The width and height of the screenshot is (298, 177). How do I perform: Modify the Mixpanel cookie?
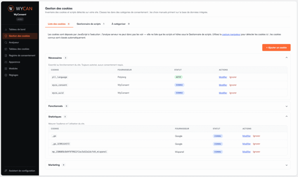(246, 151)
